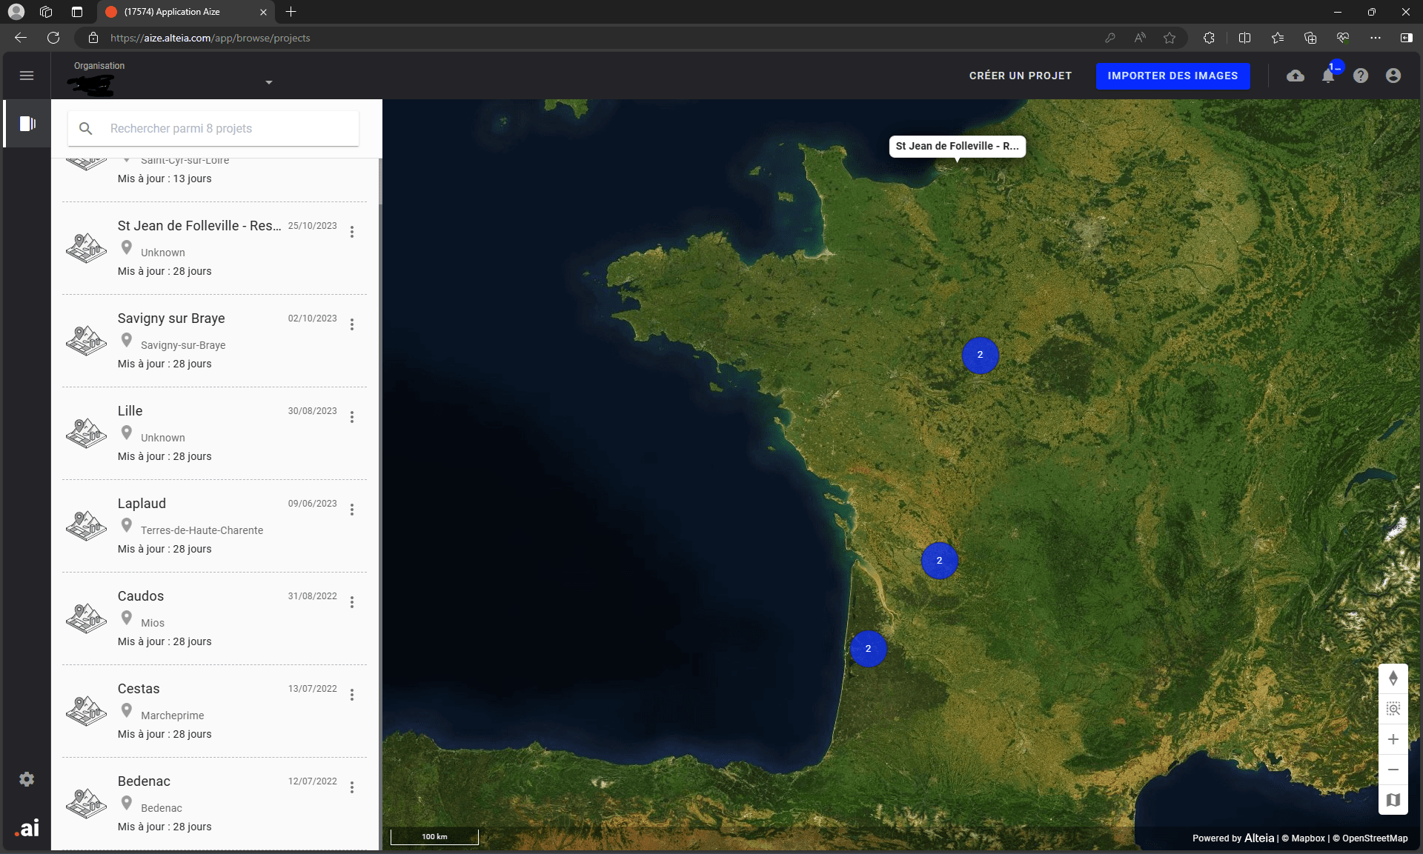This screenshot has width=1423, height=854.
Task: Open the basemap style icon at bottom right
Action: pos(1393,800)
